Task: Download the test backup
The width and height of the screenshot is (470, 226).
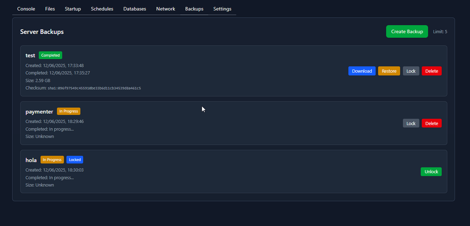Action: click(x=362, y=71)
